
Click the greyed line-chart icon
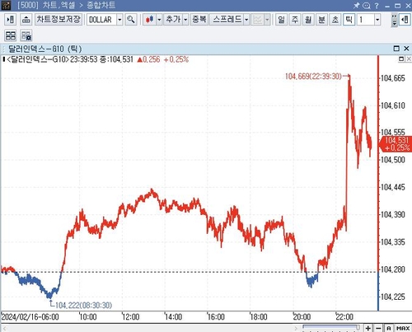coord(257,20)
